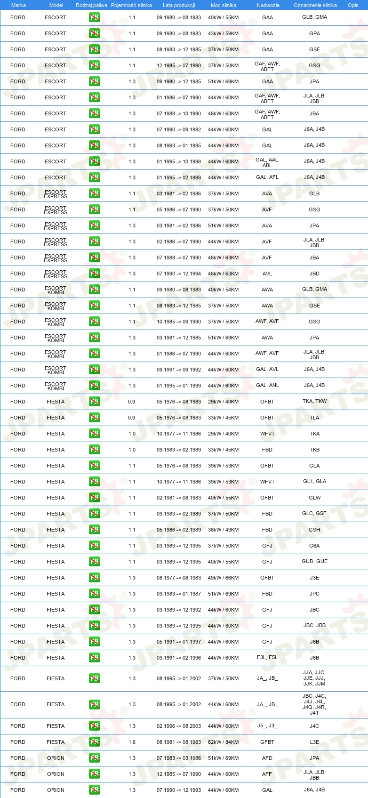Click the AFF body code cell
This screenshot has width=368, height=798.
[267, 774]
